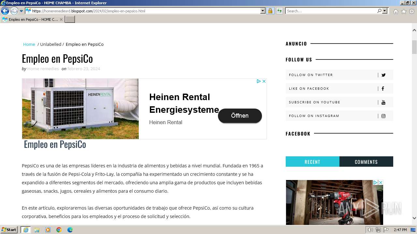Click the Twitter bird icon

383,75
